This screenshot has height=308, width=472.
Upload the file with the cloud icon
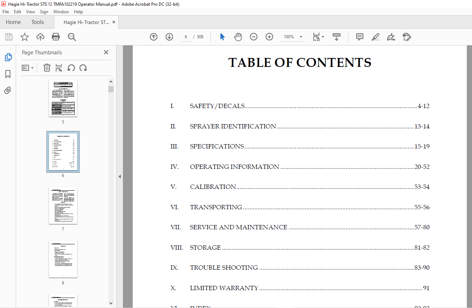click(40, 37)
